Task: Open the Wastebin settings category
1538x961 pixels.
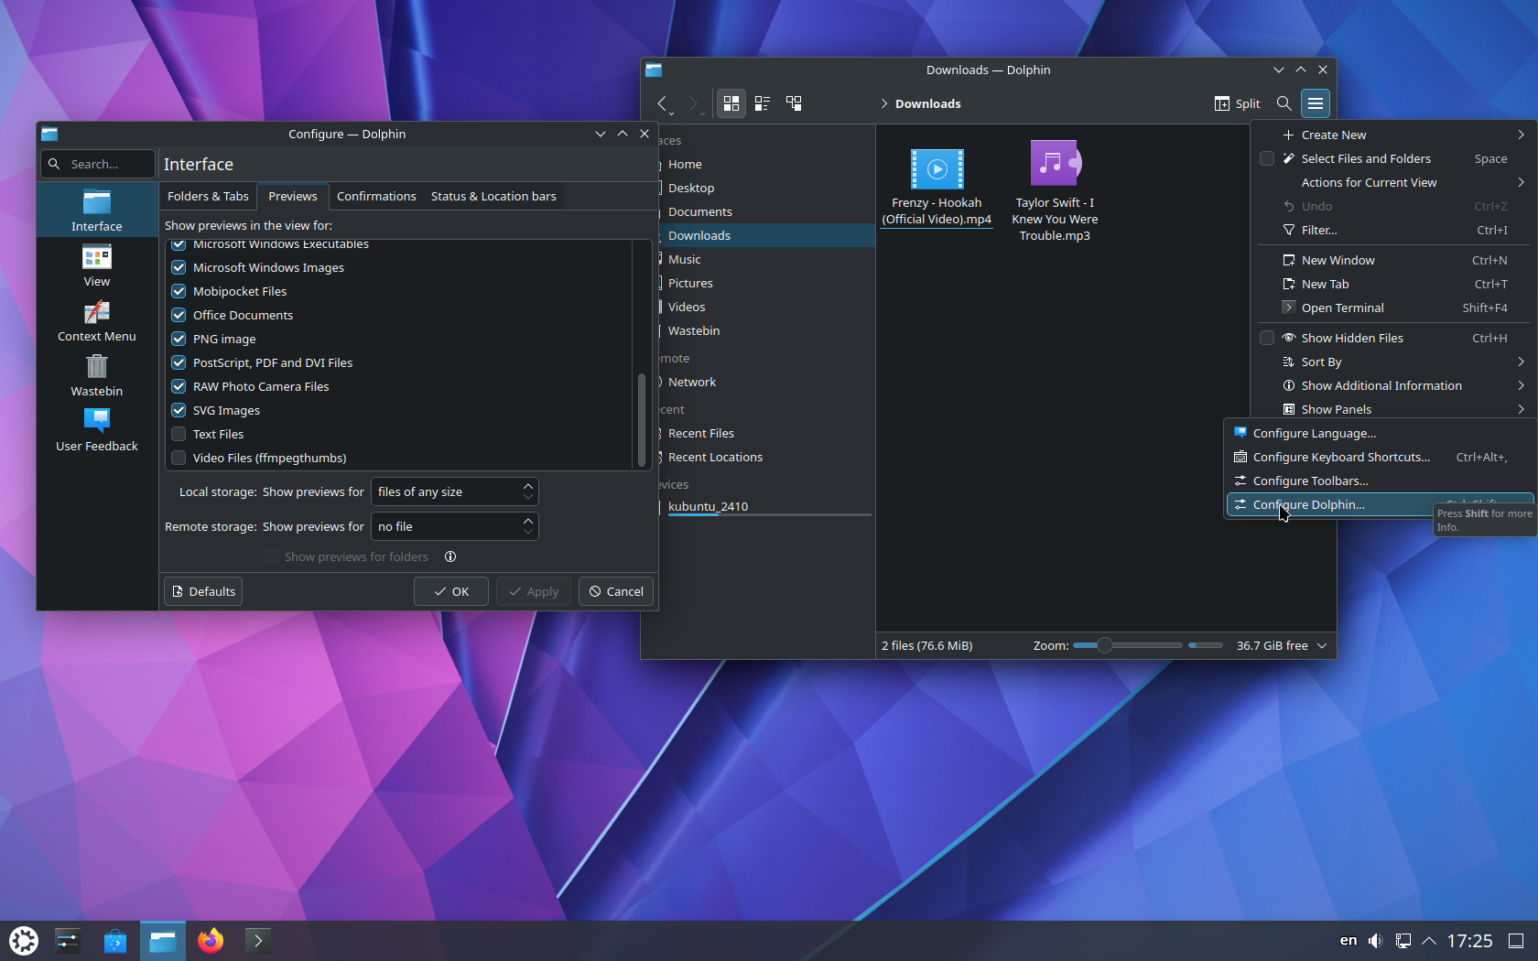Action: 97,375
